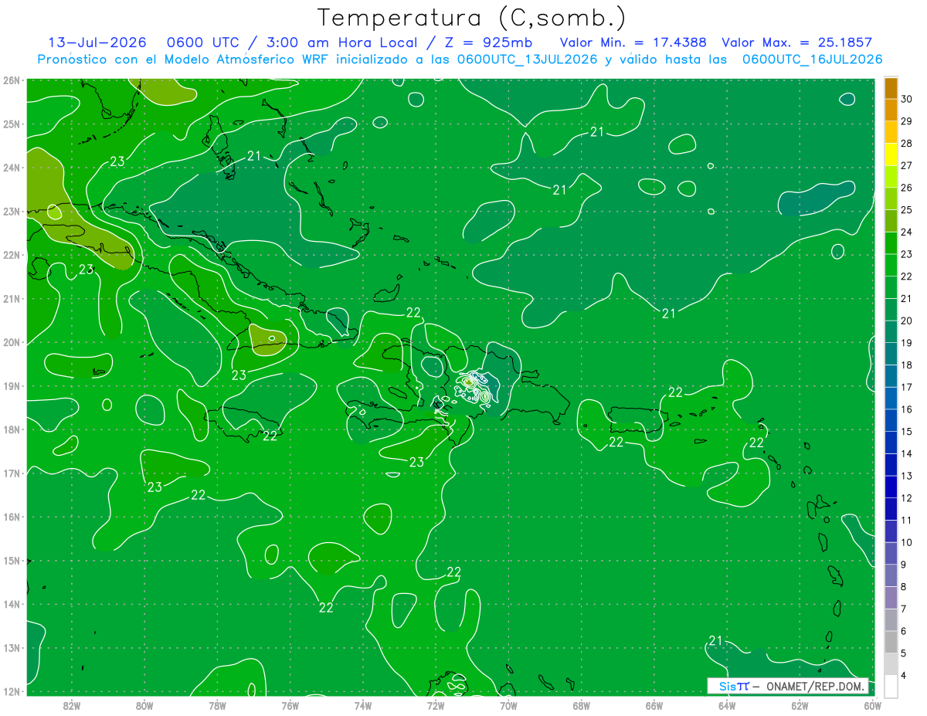Click the '60W' longitude axis label
Viewport: 927px width, 716px height.
(x=873, y=704)
